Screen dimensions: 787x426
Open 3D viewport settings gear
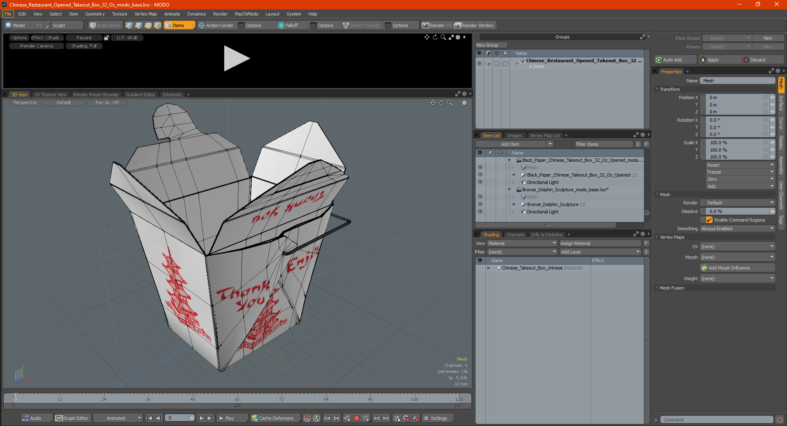(x=464, y=103)
